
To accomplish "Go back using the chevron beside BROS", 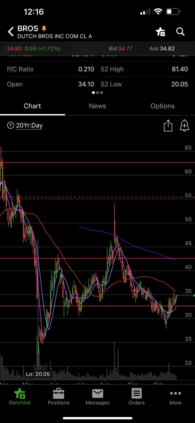I will pos(11,32).
